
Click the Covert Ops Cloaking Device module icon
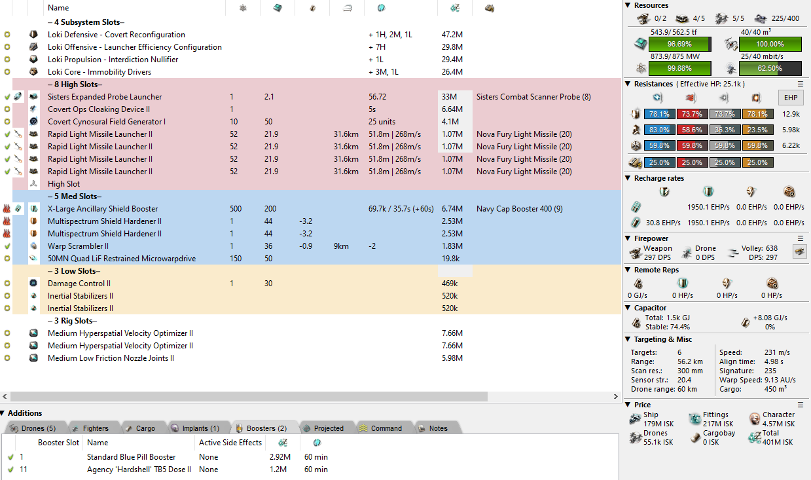[x=33, y=109]
